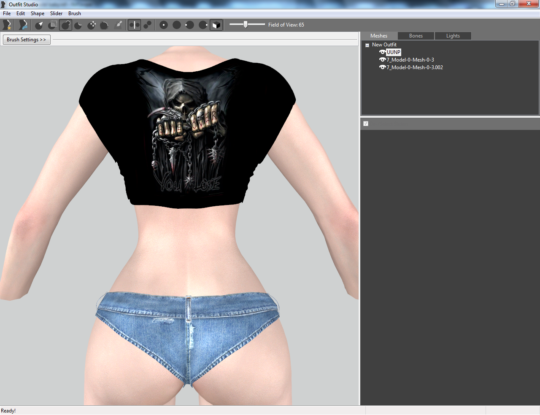540x415 pixels.
Task: Toggle connected-points editing with two-sphere icon
Action: coord(147,25)
